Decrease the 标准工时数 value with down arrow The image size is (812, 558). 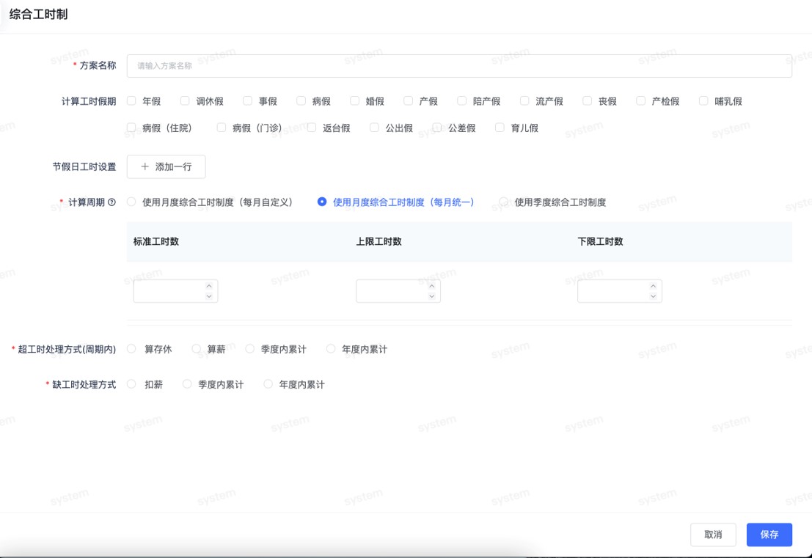[x=209, y=296]
